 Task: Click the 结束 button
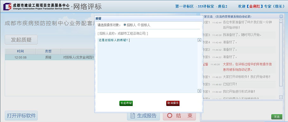pyautogui.click(x=179, y=116)
